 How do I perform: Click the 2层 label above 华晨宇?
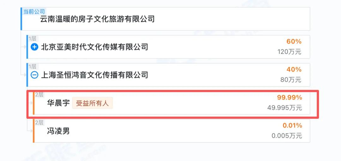pyautogui.click(x=39, y=95)
